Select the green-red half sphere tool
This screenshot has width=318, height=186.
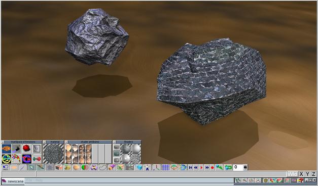(x=85, y=167)
